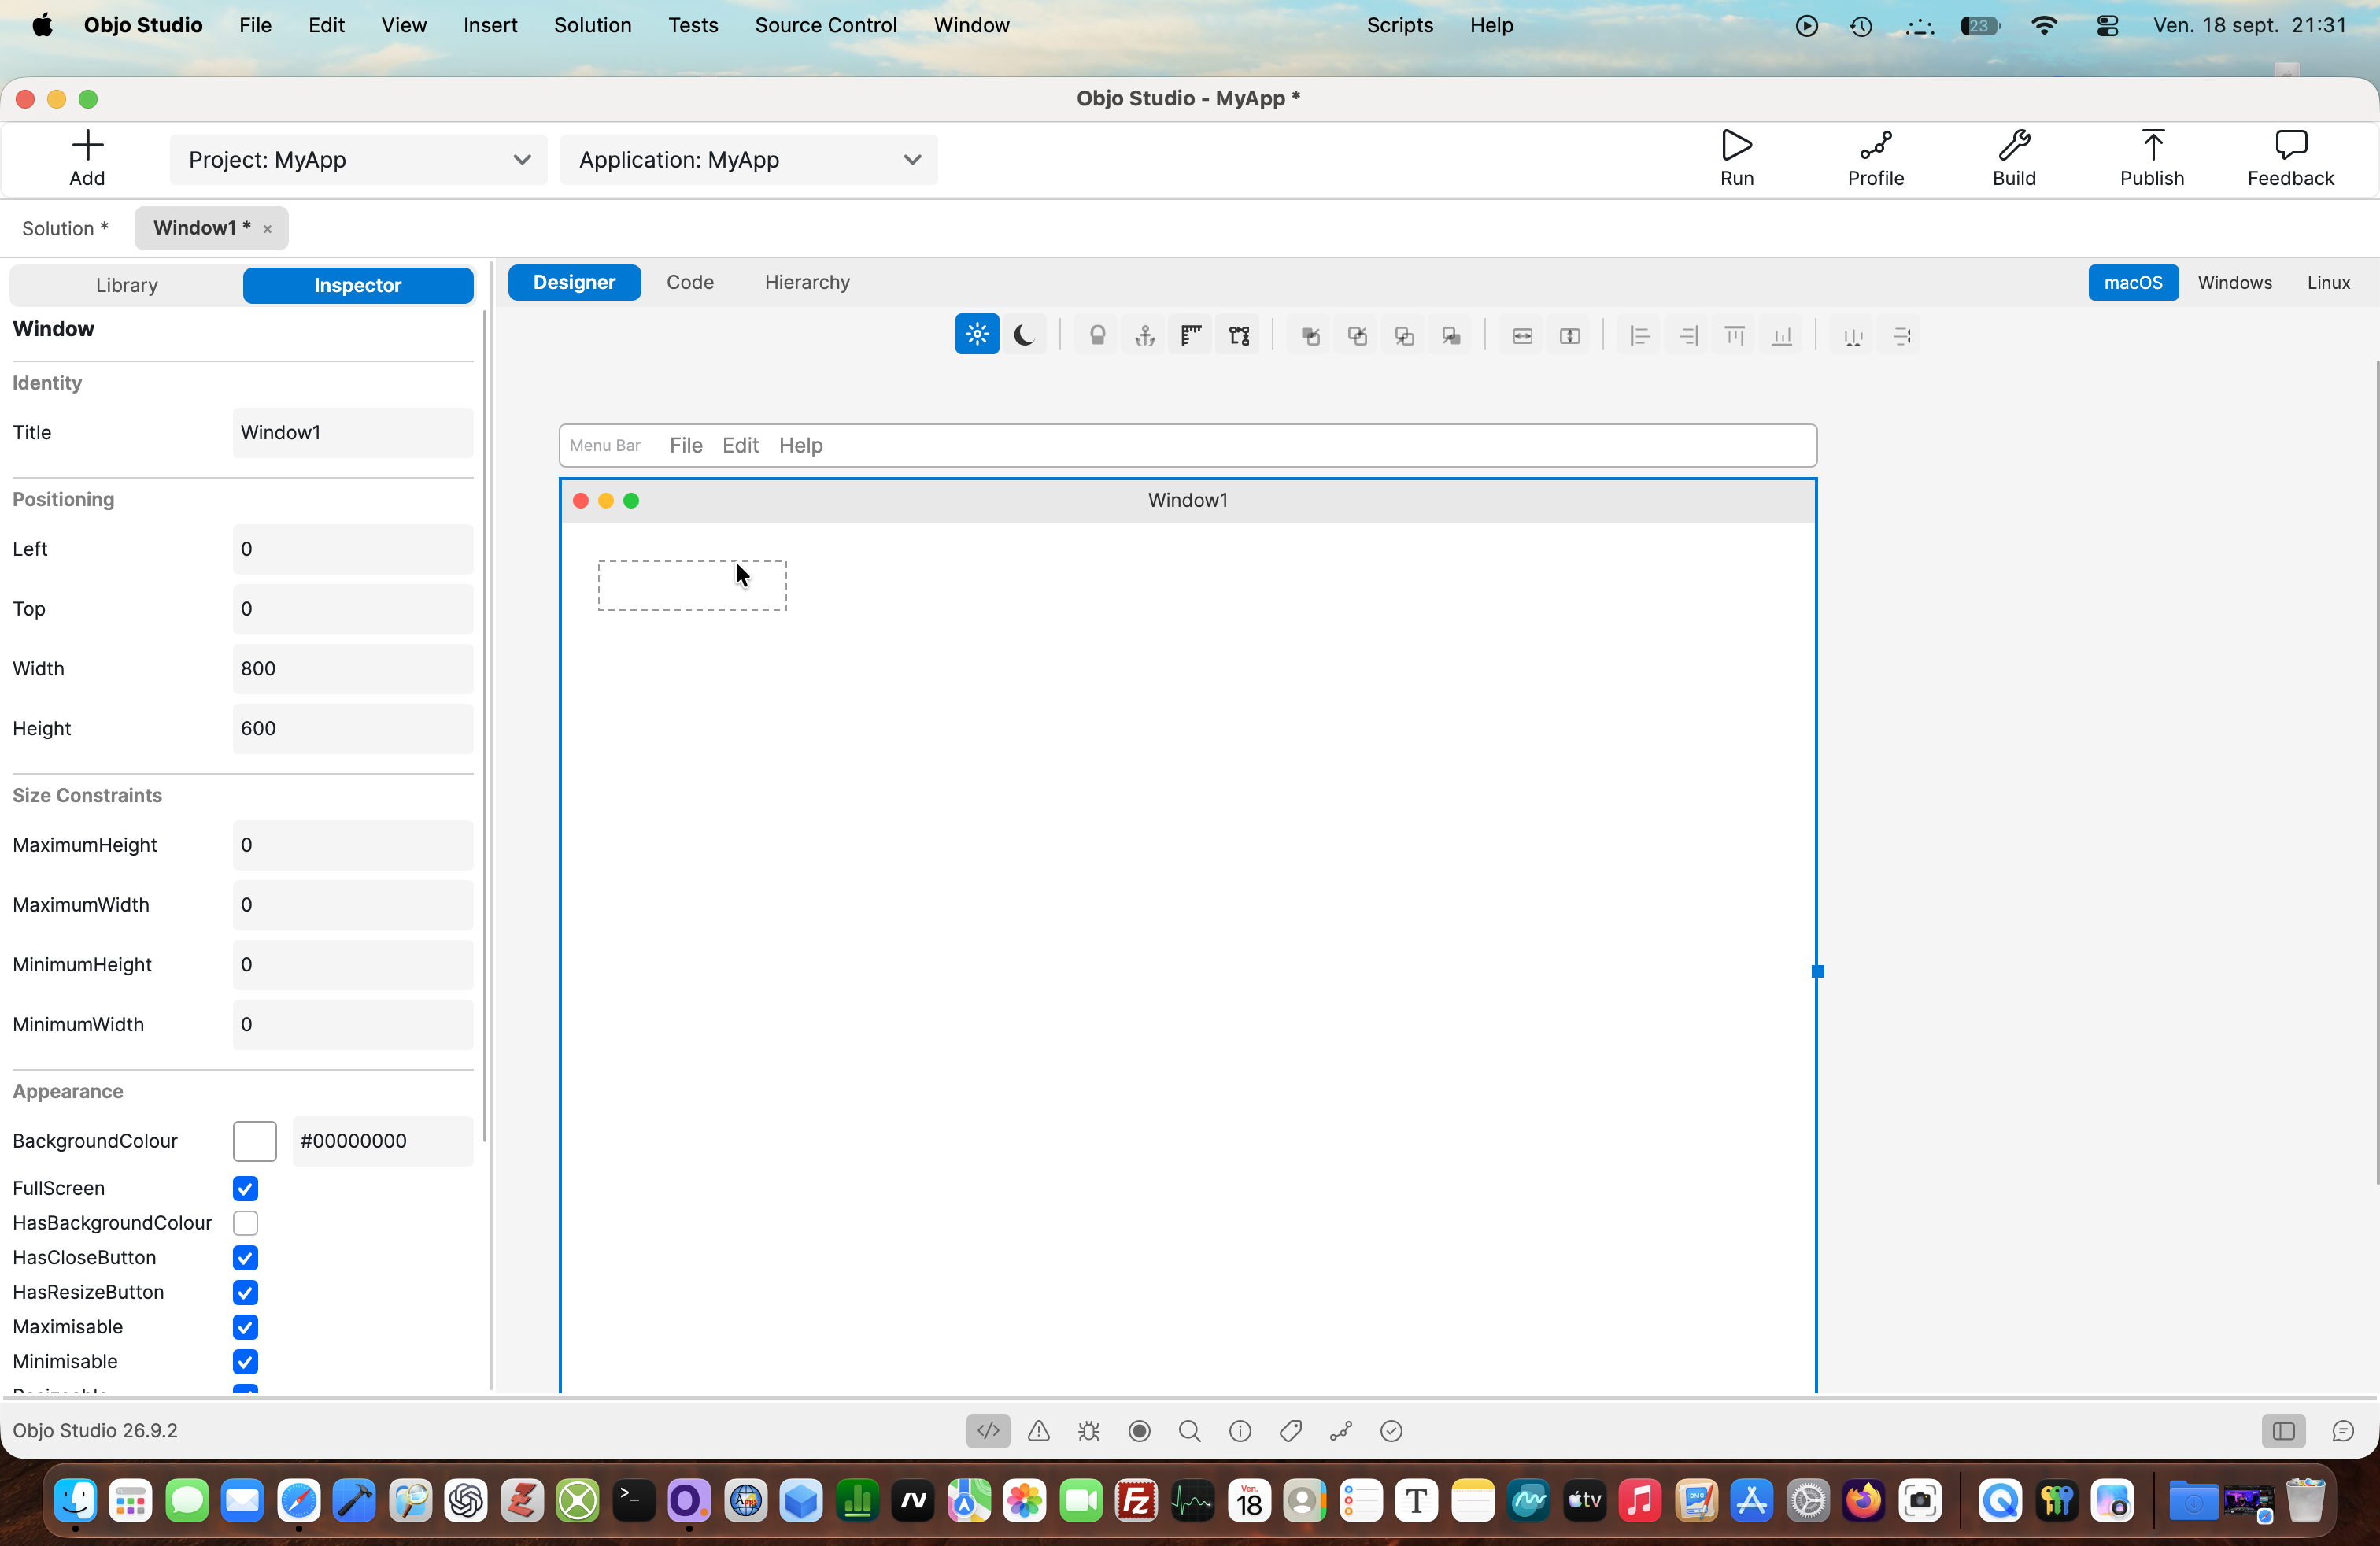Open the Tests menu
This screenshot has width=2380, height=1546.
pos(693,25)
